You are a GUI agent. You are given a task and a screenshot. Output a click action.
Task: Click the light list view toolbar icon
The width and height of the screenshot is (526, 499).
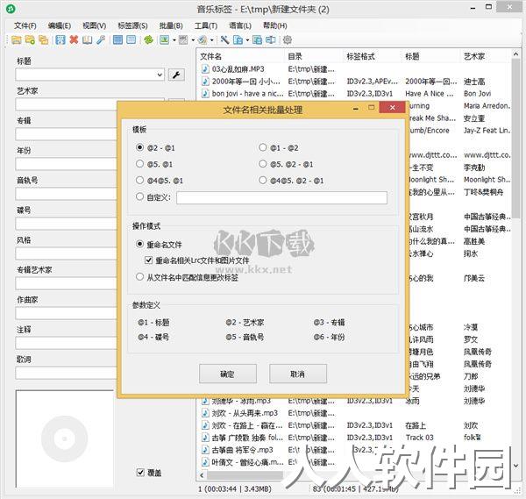click(x=131, y=40)
